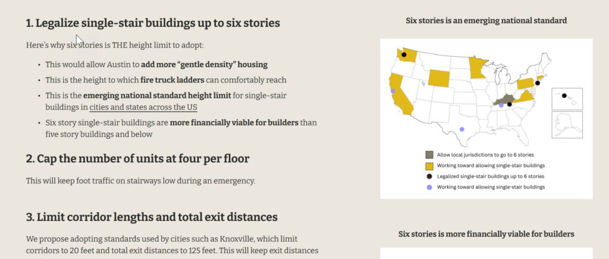Click the "Six stories is more financially viable" title

click(x=486, y=234)
